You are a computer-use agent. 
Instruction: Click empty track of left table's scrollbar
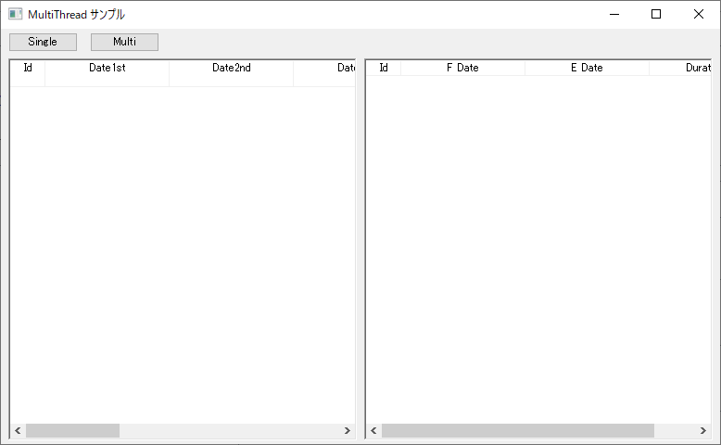tap(230, 431)
